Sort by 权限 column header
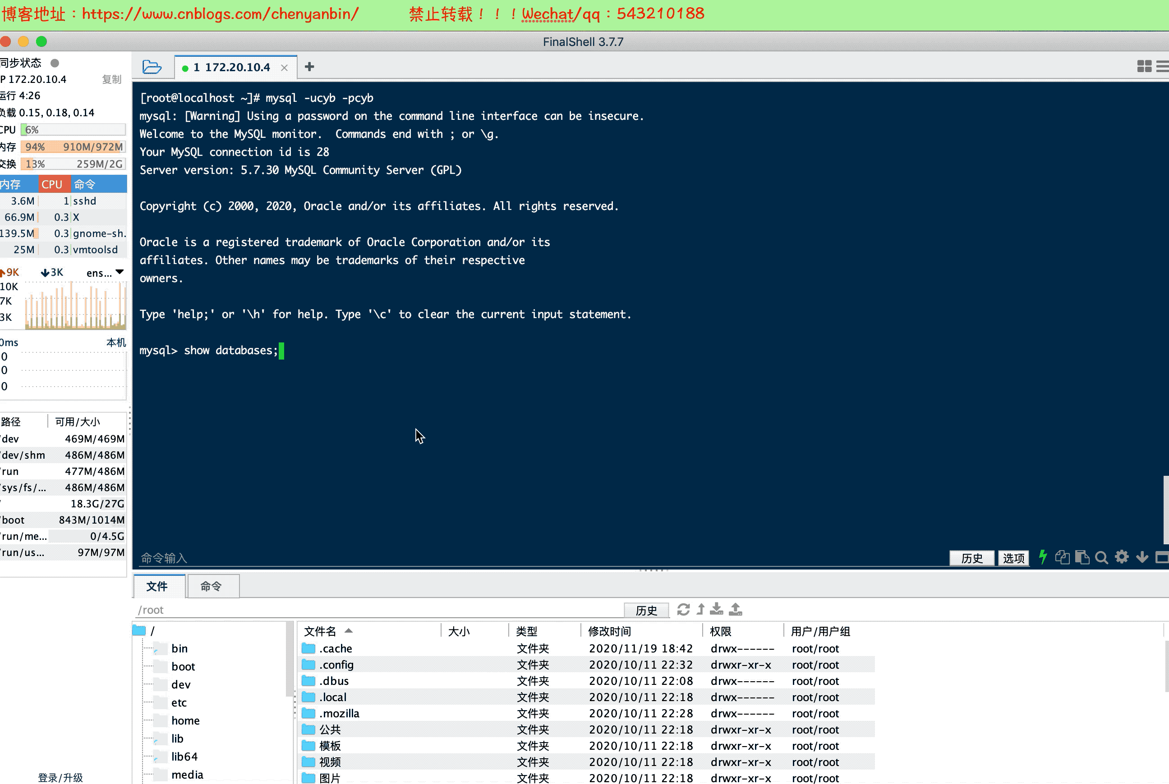 pos(743,631)
